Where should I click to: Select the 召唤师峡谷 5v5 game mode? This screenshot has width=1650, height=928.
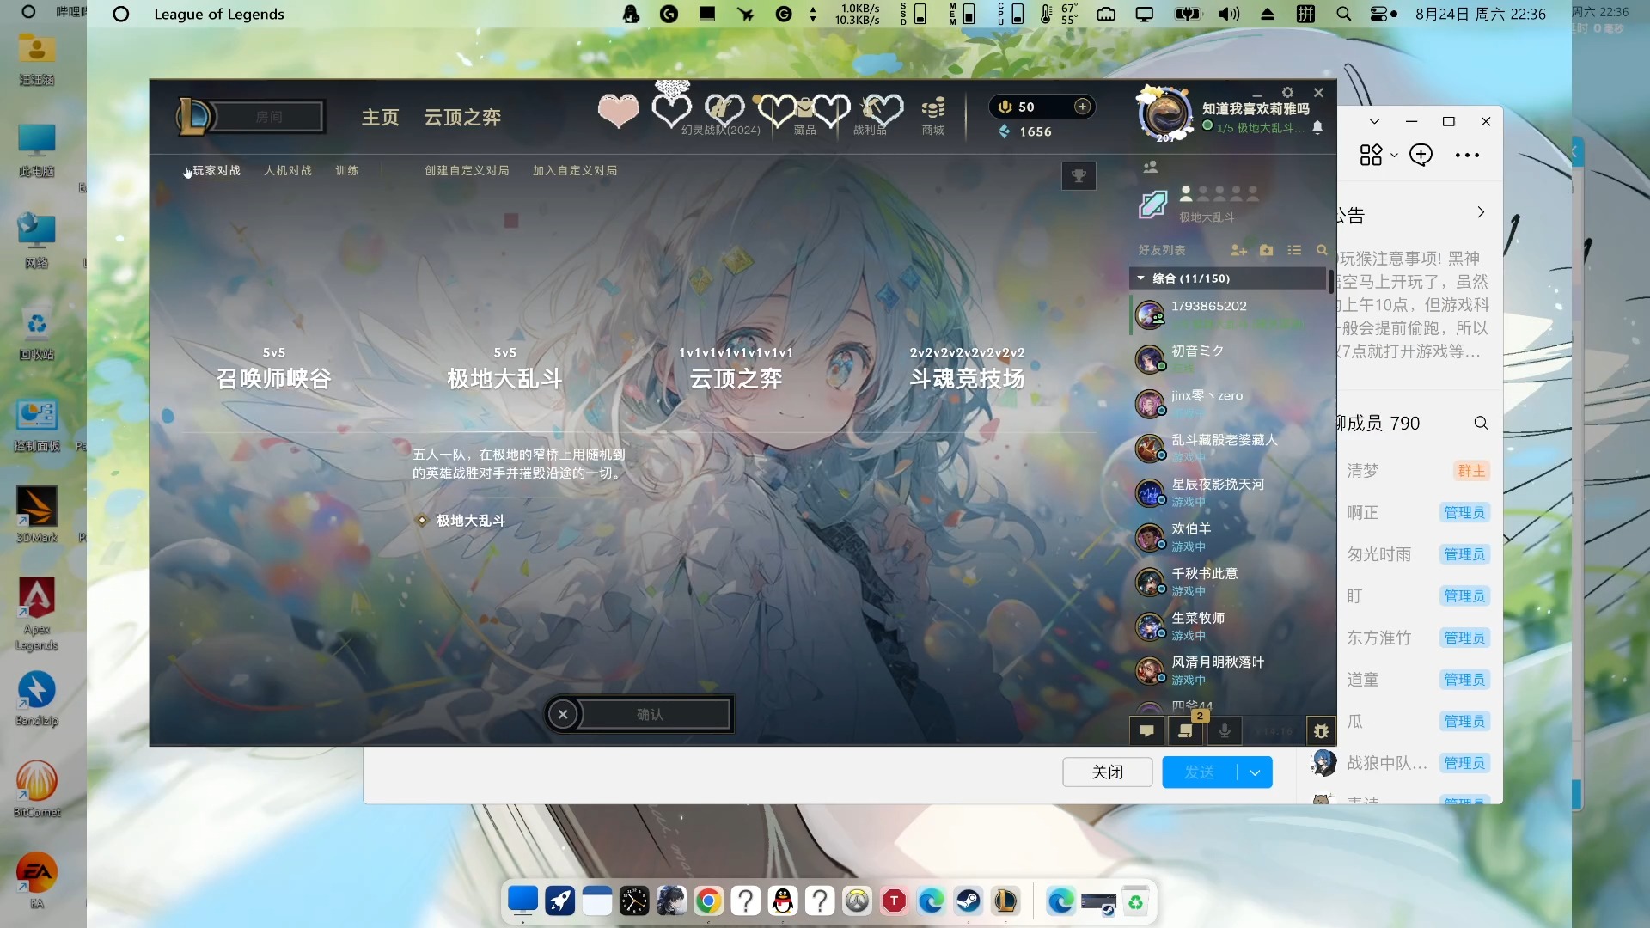273,369
